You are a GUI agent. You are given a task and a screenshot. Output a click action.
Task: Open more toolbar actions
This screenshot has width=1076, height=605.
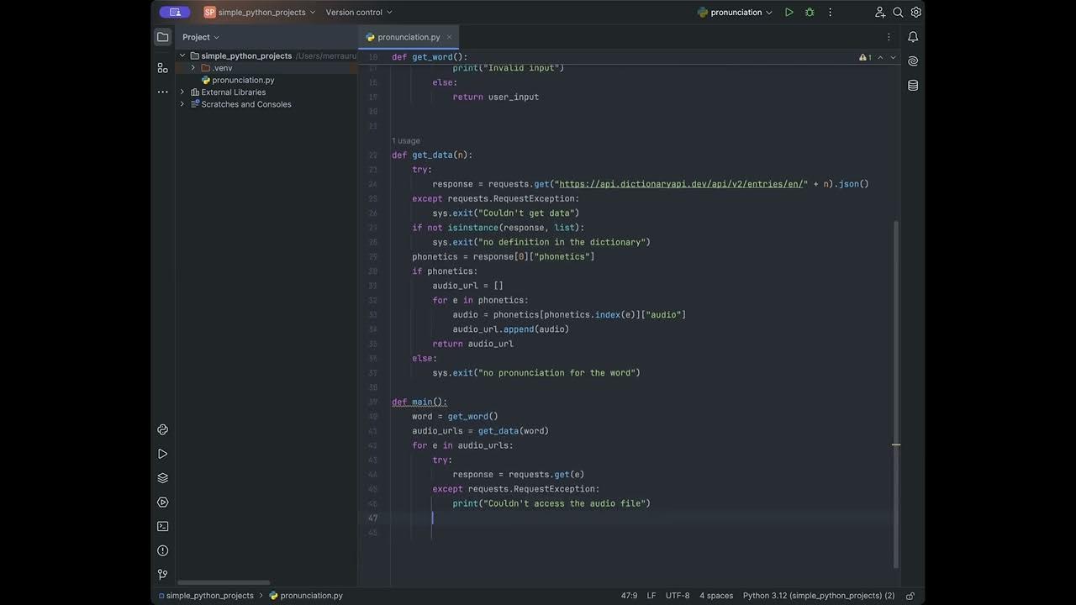coord(831,13)
